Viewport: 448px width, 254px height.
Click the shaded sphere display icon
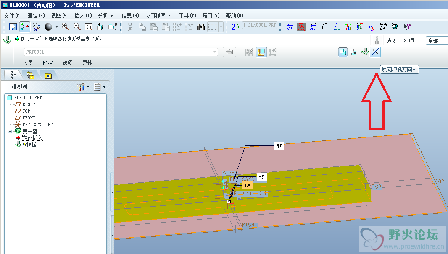(48, 27)
